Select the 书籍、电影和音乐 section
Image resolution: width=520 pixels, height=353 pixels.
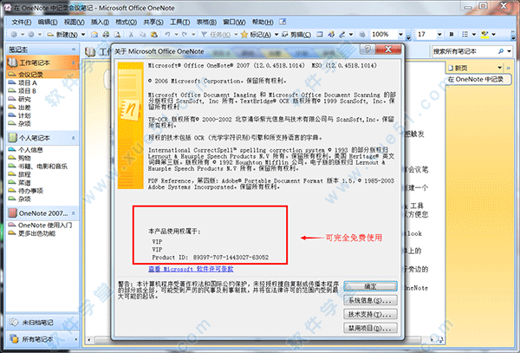pyautogui.click(x=42, y=167)
